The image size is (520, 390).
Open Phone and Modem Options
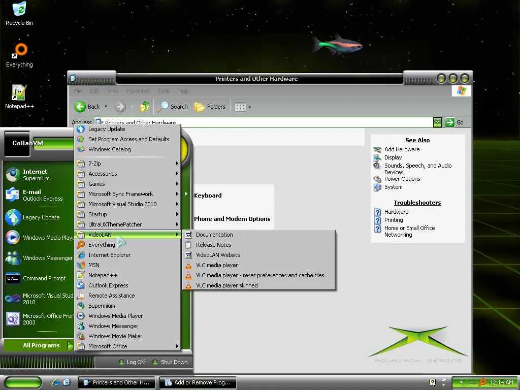(x=232, y=219)
